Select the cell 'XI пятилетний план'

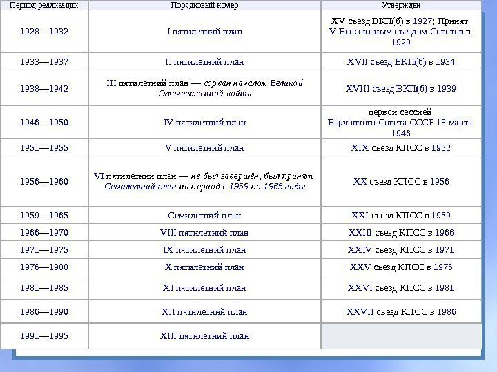click(x=204, y=288)
